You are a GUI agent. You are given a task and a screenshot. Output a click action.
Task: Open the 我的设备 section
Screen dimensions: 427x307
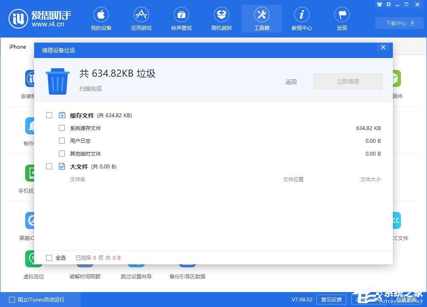coord(101,18)
